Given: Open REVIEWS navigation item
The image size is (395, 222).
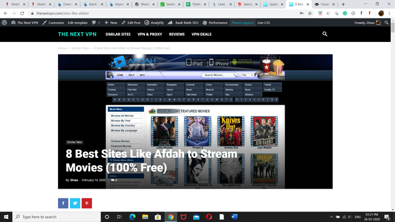Looking at the screenshot, I should (x=177, y=35).
